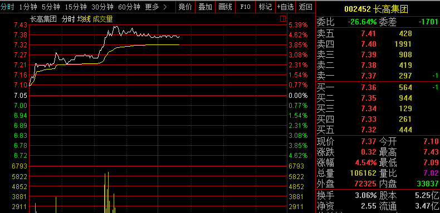Open the 竞价 auction view

pyautogui.click(x=185, y=7)
